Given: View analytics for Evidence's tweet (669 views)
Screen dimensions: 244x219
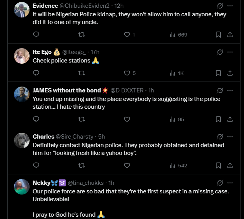Looking at the screenshot, I should point(178,35).
